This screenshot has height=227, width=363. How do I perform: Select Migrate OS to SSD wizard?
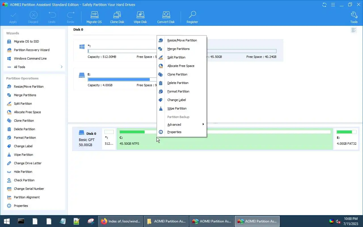click(x=26, y=41)
